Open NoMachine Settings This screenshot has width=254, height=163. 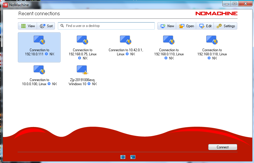pyautogui.click(x=226, y=26)
